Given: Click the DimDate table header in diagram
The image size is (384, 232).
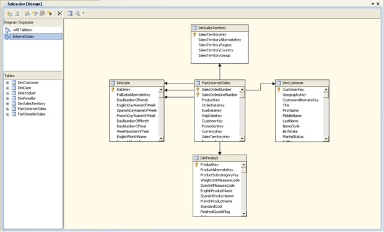Looking at the screenshot, I should [136, 83].
